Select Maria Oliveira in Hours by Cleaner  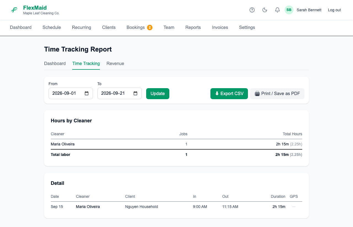tap(63, 144)
